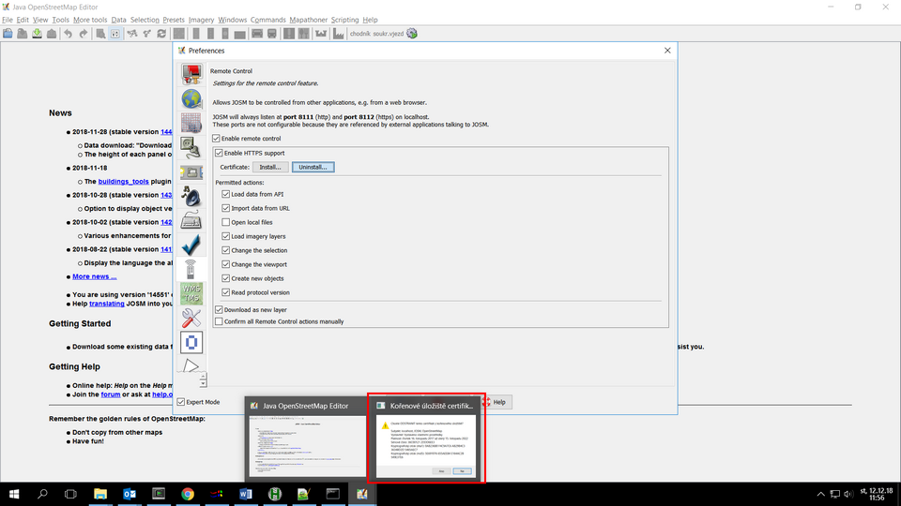Open the Display settings monitor icon in Preferences
The width and height of the screenshot is (901, 506).
[191, 74]
